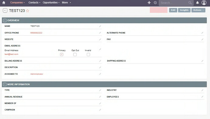Go to the home dashboard icon

click(4, 2)
